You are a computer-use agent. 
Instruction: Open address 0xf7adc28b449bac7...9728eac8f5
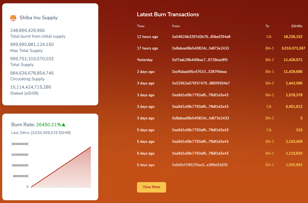coord(200,60)
